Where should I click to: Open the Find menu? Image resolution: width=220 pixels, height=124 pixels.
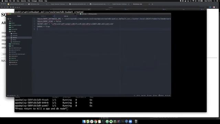click(29, 1)
